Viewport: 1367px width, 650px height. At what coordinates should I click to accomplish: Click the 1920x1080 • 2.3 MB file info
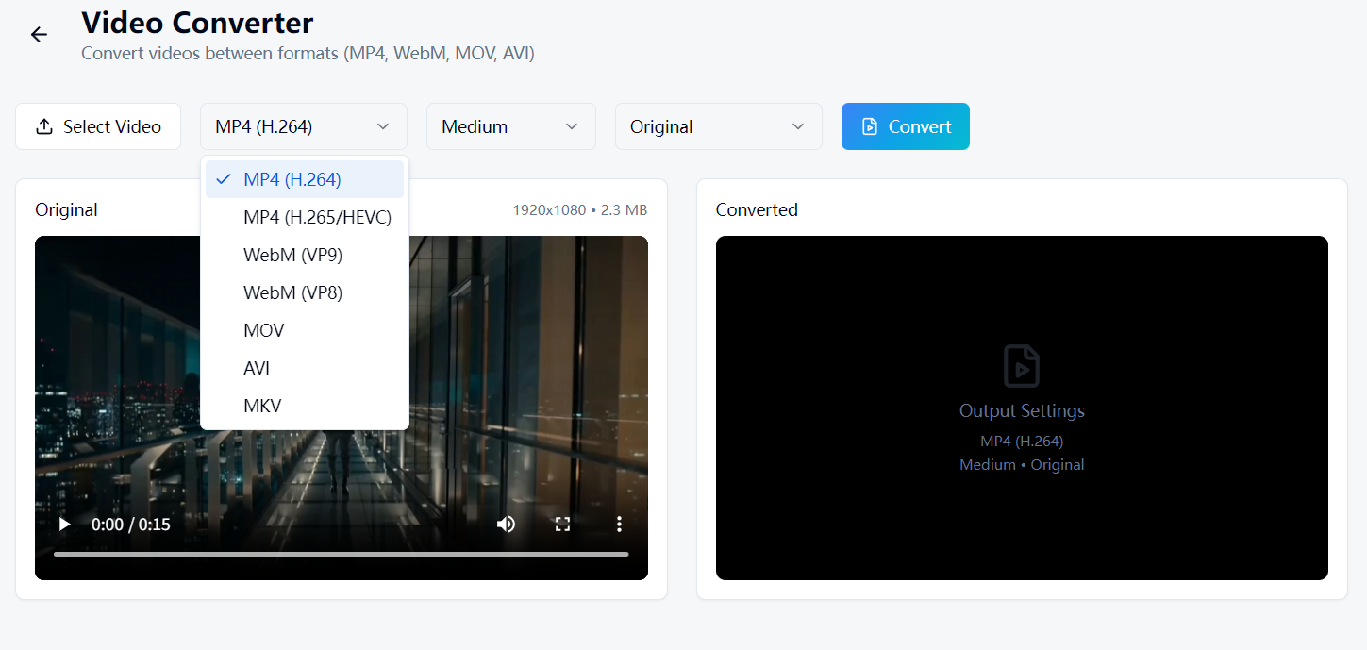click(580, 209)
